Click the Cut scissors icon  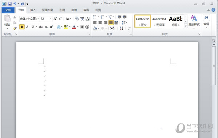pyautogui.click(x=15, y=17)
